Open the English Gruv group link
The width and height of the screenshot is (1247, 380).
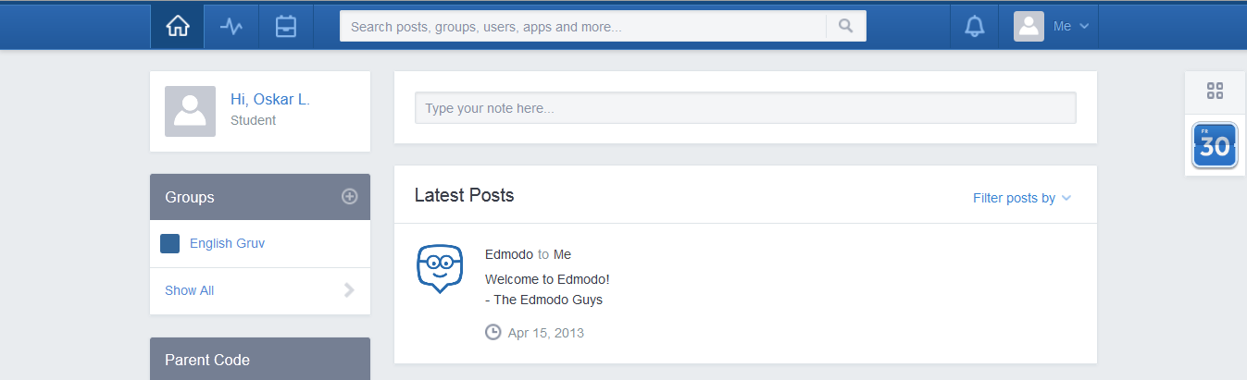227,243
